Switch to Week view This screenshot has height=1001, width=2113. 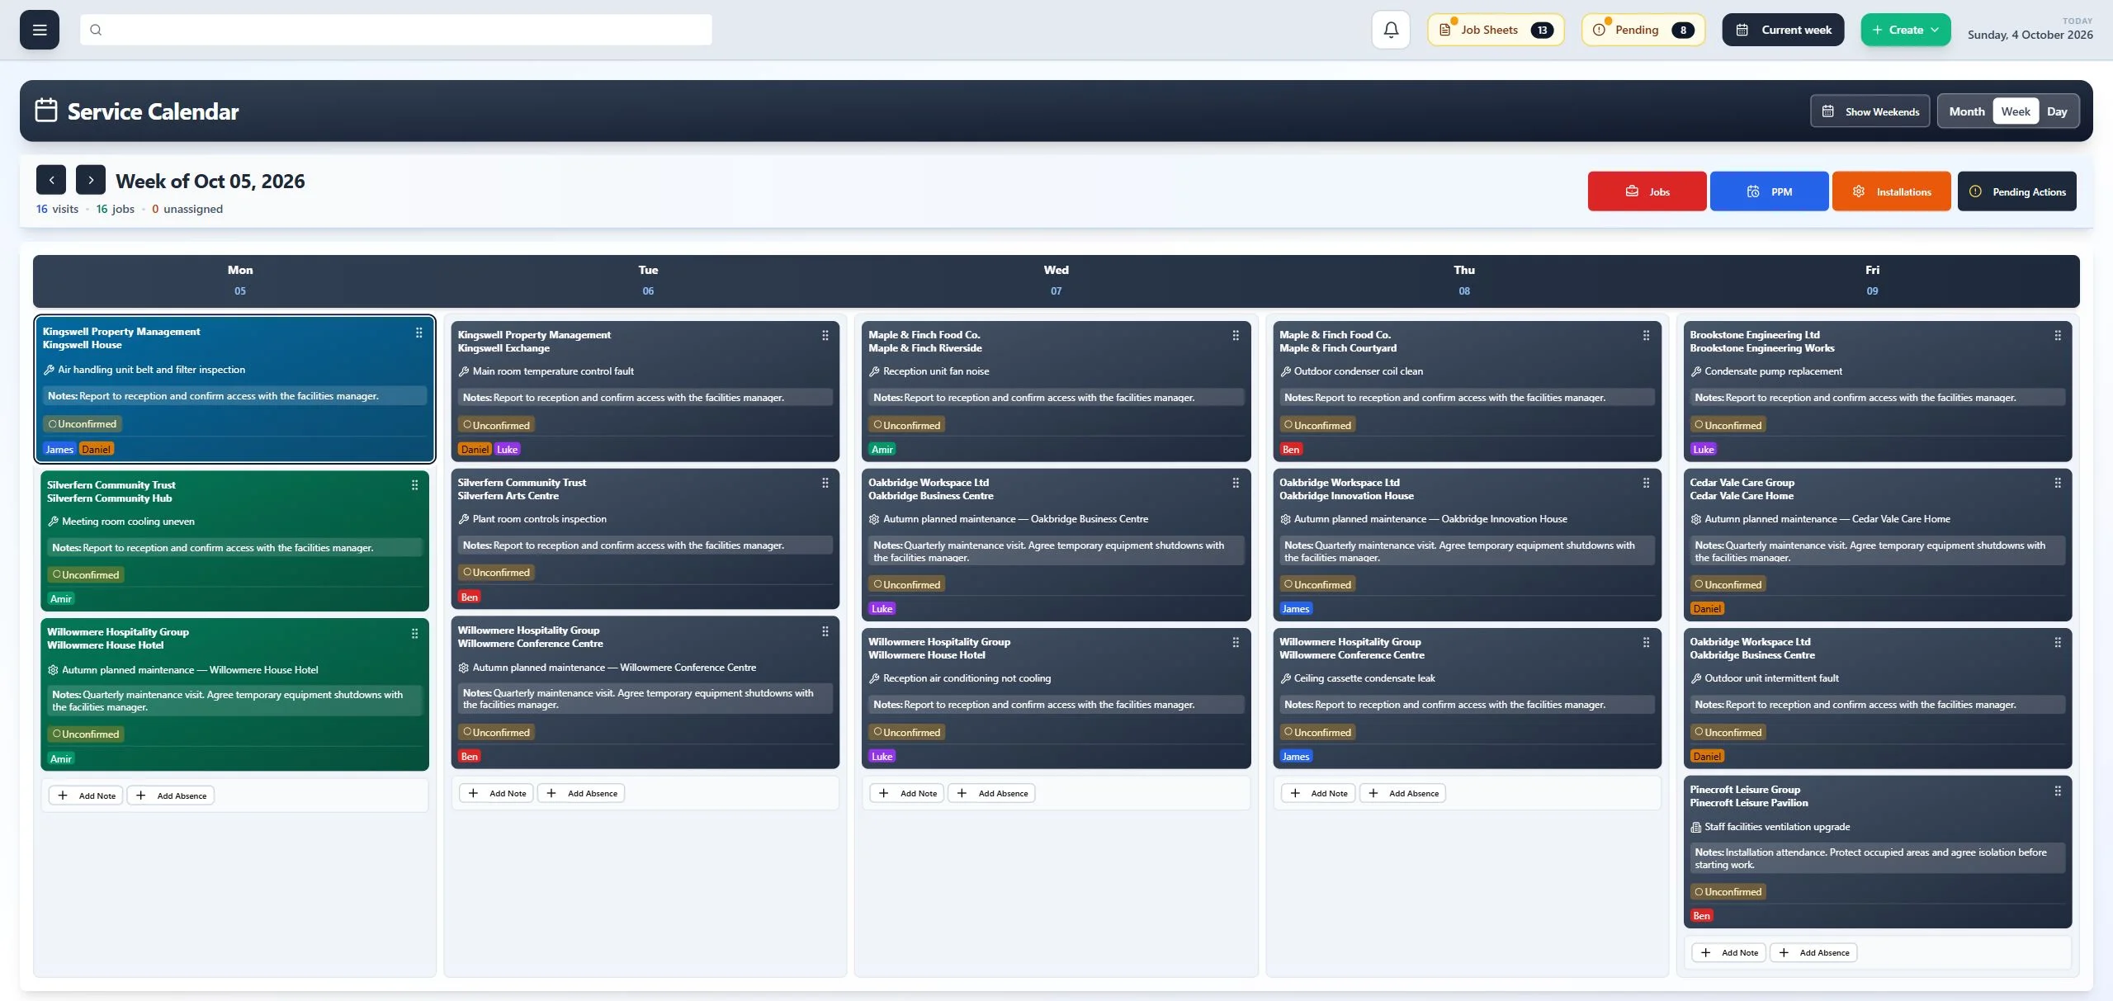[2015, 111]
